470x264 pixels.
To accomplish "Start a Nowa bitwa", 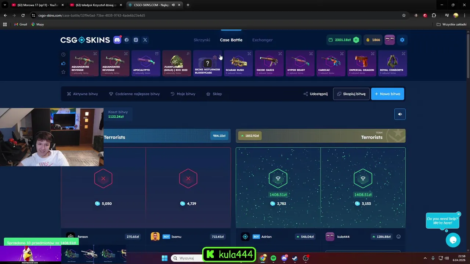I will 388,94.
